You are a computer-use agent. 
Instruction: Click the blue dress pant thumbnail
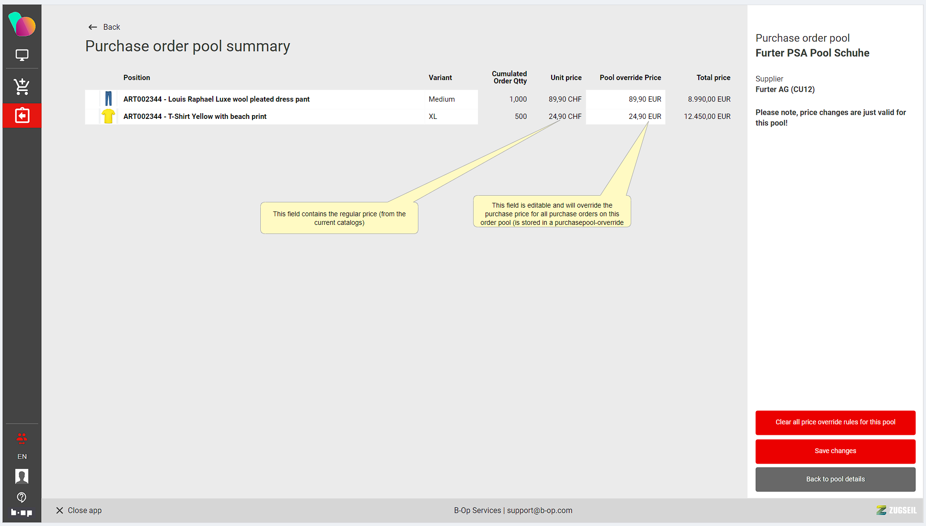(108, 99)
